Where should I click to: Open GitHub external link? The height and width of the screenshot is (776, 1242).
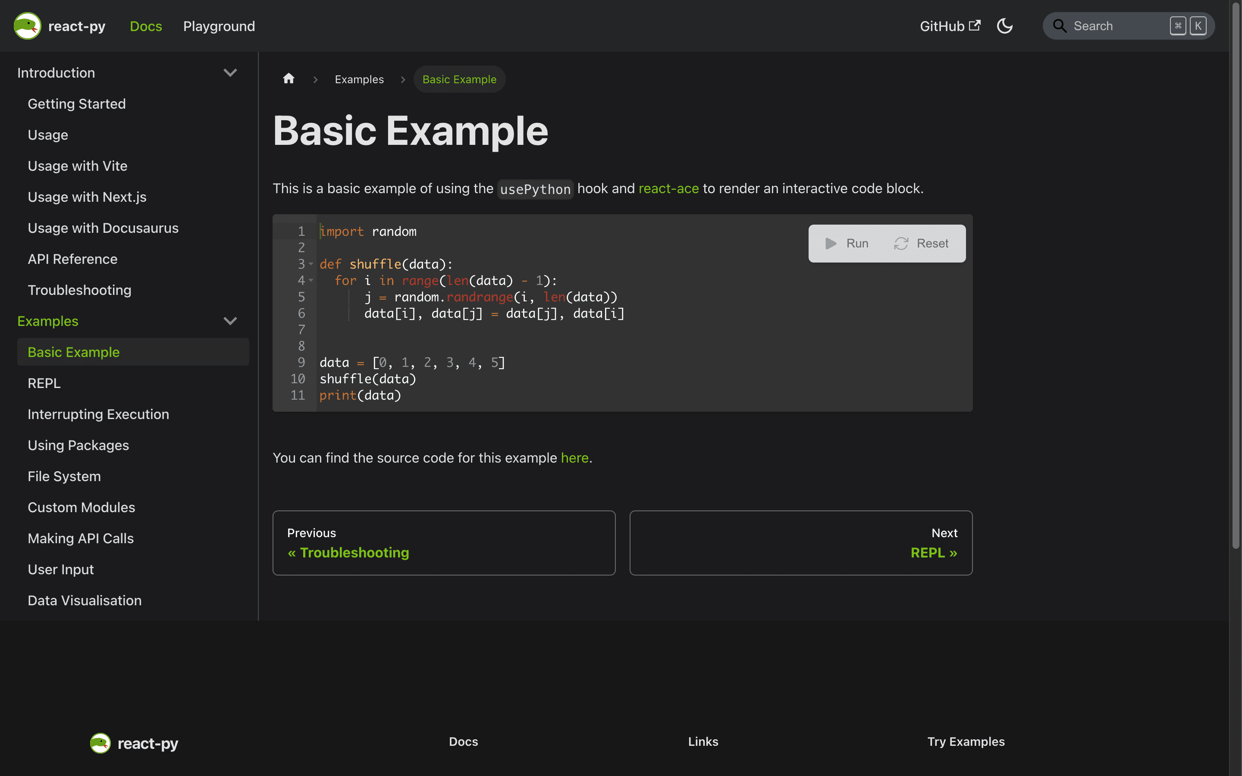coord(950,26)
